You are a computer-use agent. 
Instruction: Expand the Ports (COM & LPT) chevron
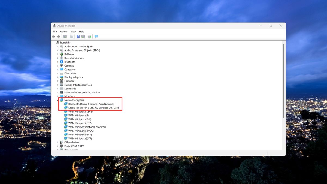coord(57,146)
